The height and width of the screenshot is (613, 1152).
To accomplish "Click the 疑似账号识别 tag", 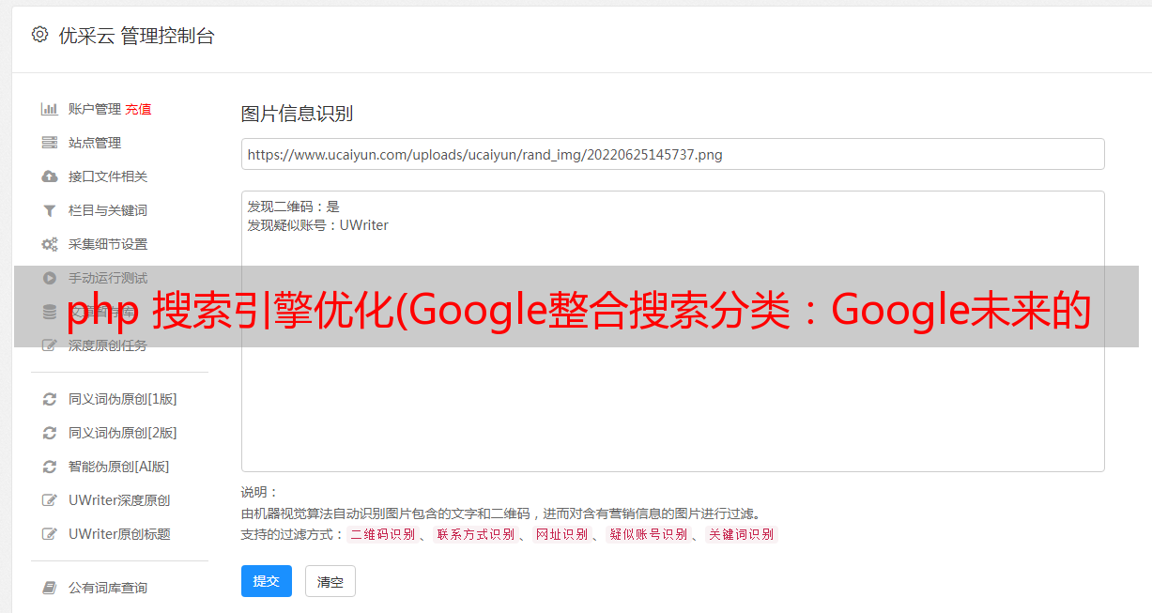I will tap(649, 534).
